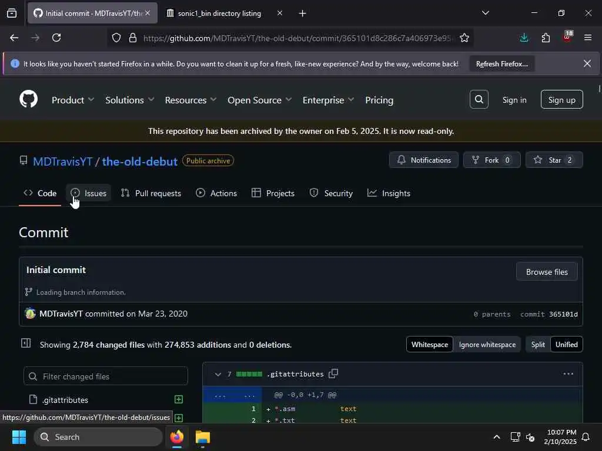This screenshot has height=451, width=602.
Task: Click the Windows taskbar Search box
Action: coord(98,437)
